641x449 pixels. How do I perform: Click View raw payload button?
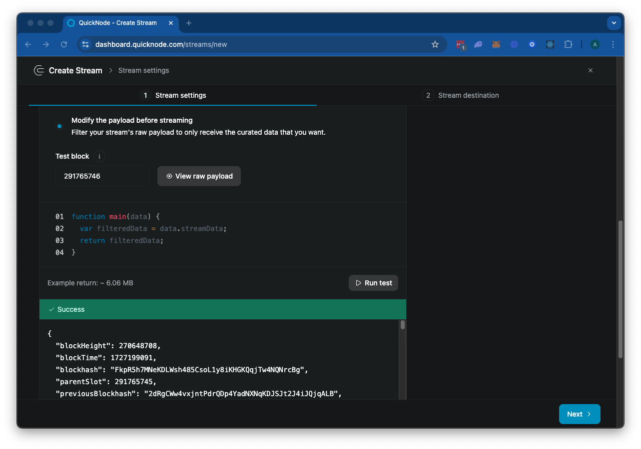coord(199,176)
